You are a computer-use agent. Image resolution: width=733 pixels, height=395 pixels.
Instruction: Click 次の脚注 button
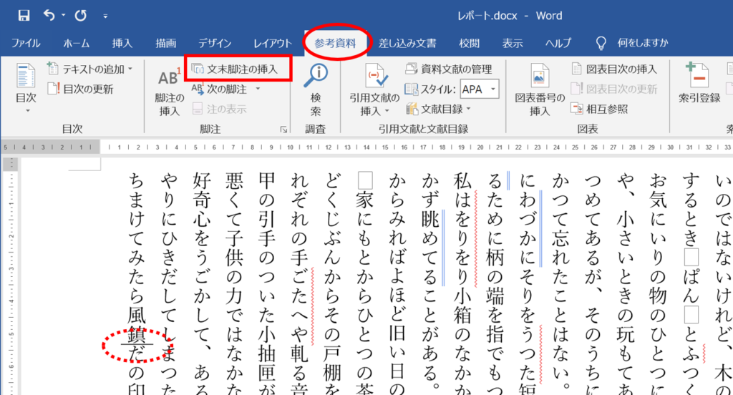point(220,89)
